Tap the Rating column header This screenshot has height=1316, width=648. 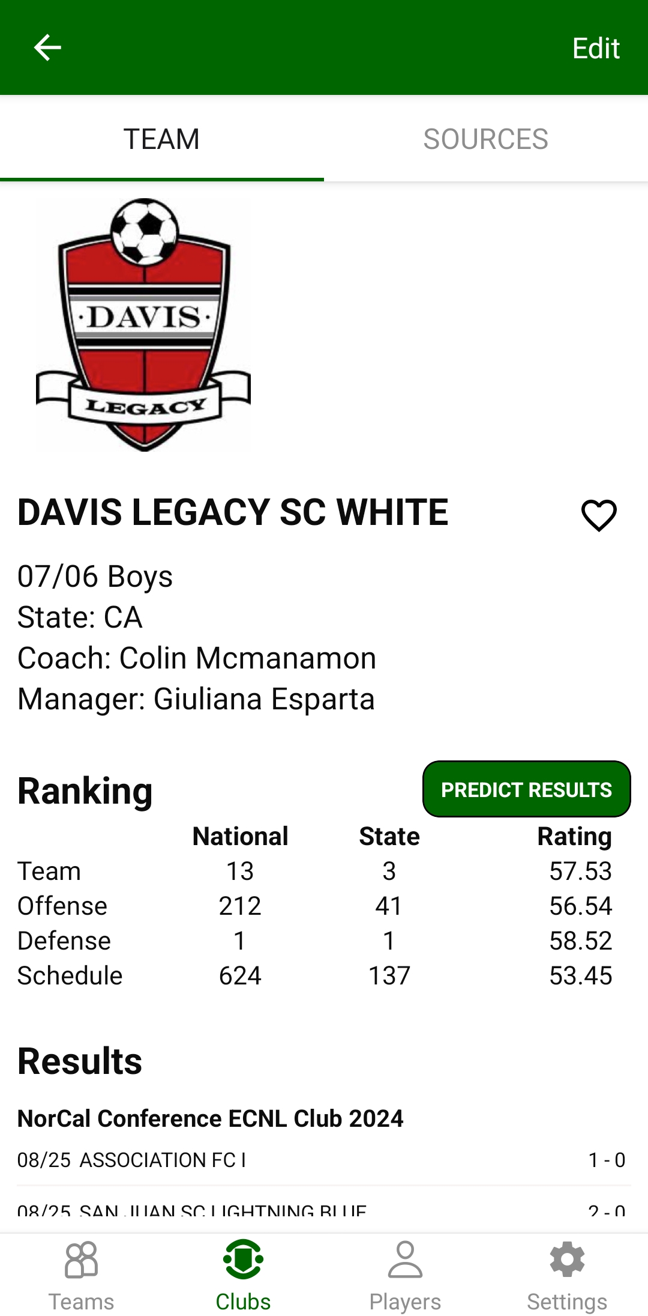tap(574, 836)
